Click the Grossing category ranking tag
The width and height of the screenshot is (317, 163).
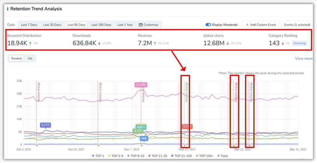tap(299, 43)
